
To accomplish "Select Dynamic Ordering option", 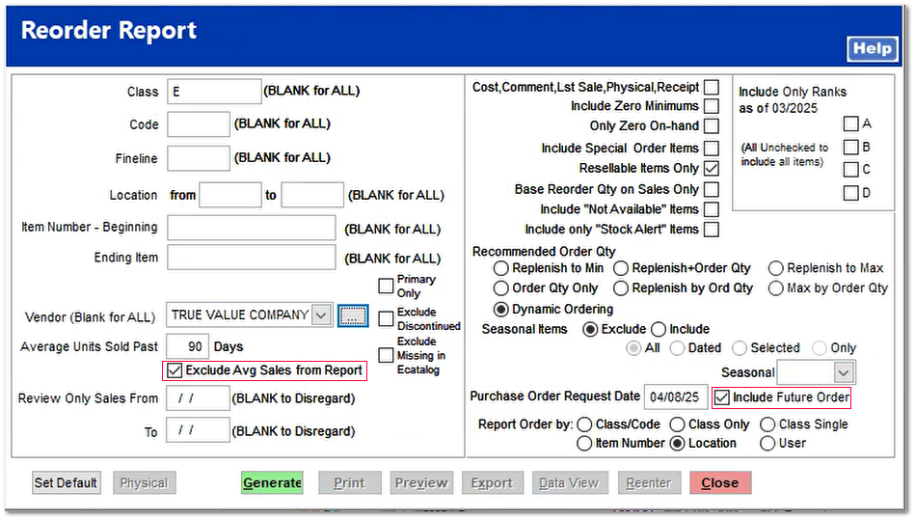I will tap(500, 310).
